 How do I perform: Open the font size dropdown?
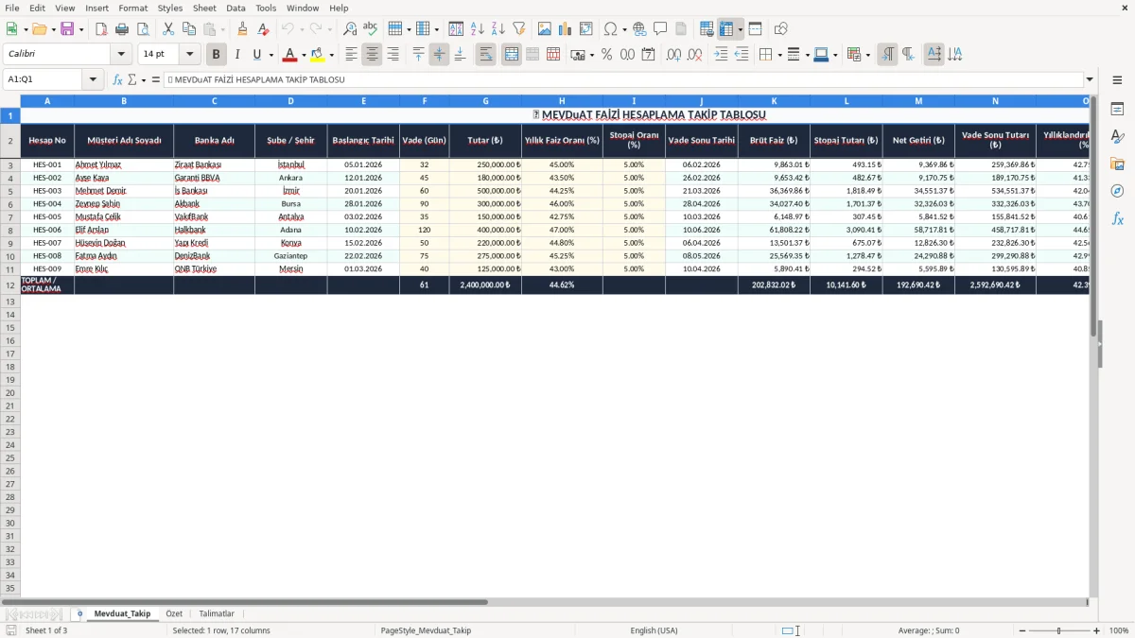[189, 55]
